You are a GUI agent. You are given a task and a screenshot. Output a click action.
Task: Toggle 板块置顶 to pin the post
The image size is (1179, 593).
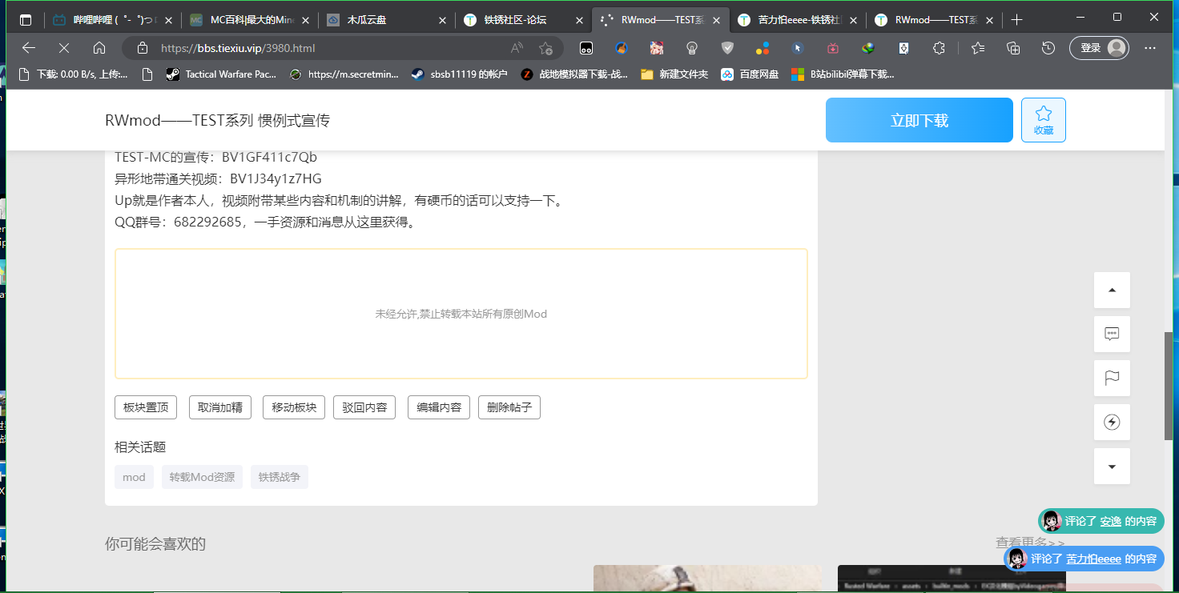click(x=146, y=407)
